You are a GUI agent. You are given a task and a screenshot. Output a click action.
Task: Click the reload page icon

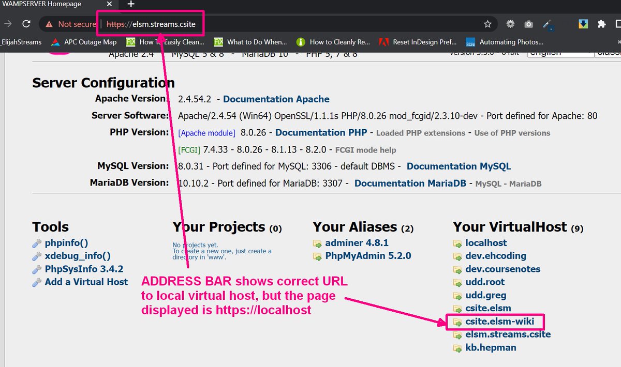(26, 23)
